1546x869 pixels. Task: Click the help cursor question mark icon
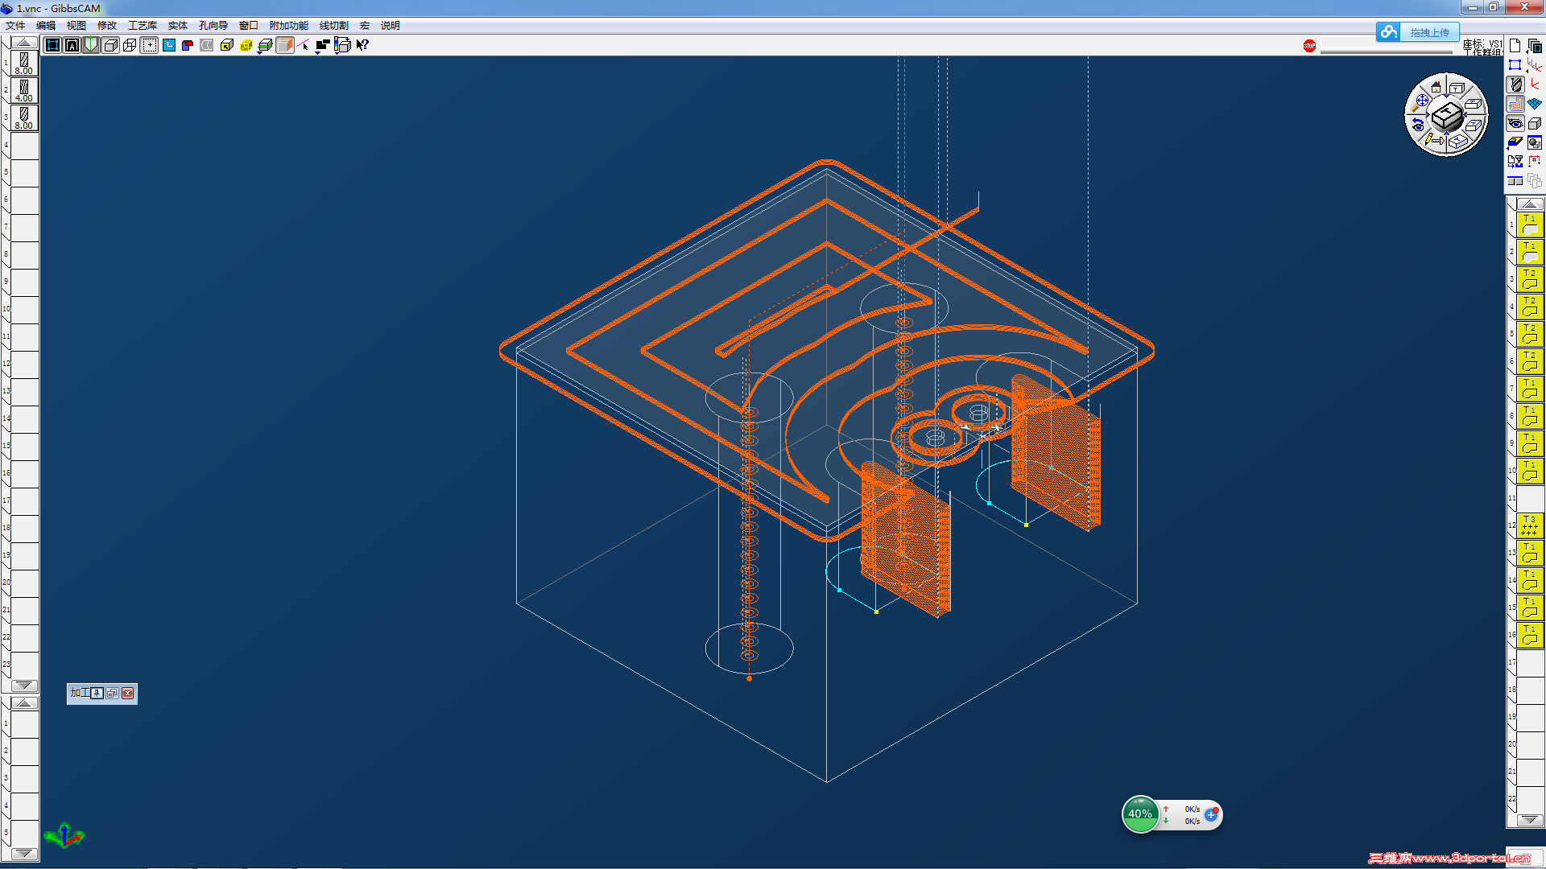tap(362, 45)
